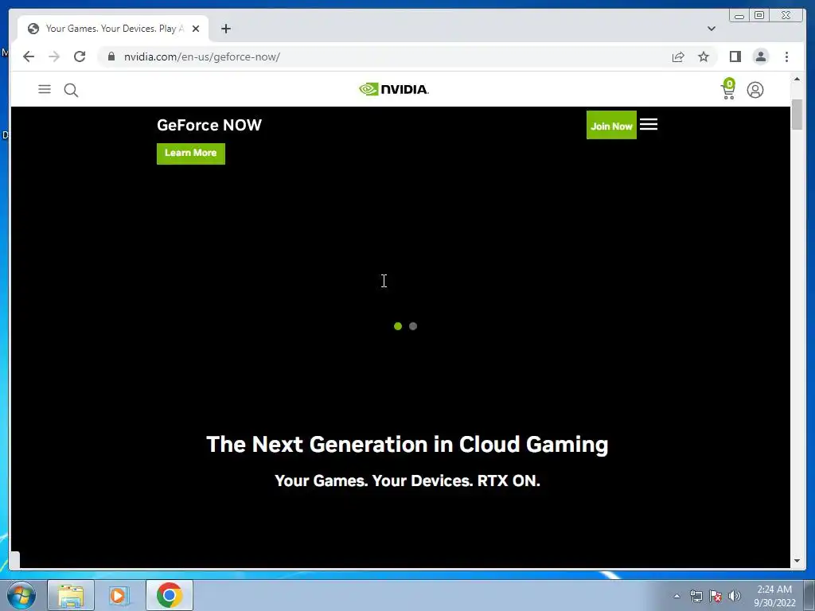The width and height of the screenshot is (815, 611).
Task: Open Windows Explorer from the taskbar
Action: [71, 595]
